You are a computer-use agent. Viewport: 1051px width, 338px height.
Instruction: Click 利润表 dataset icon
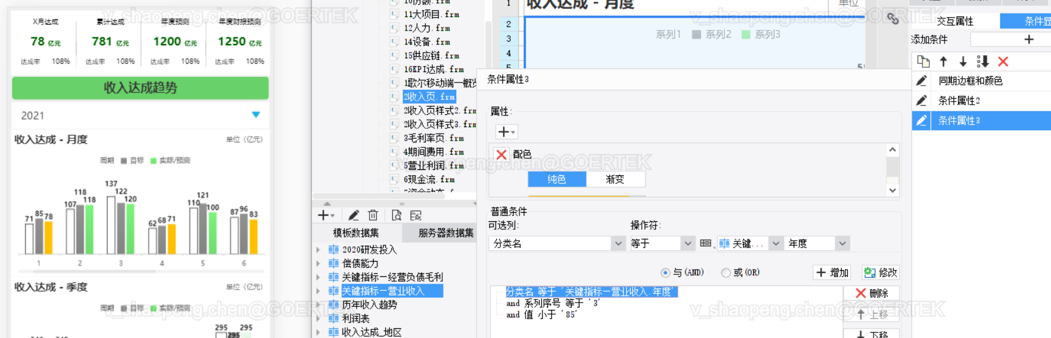[333, 318]
